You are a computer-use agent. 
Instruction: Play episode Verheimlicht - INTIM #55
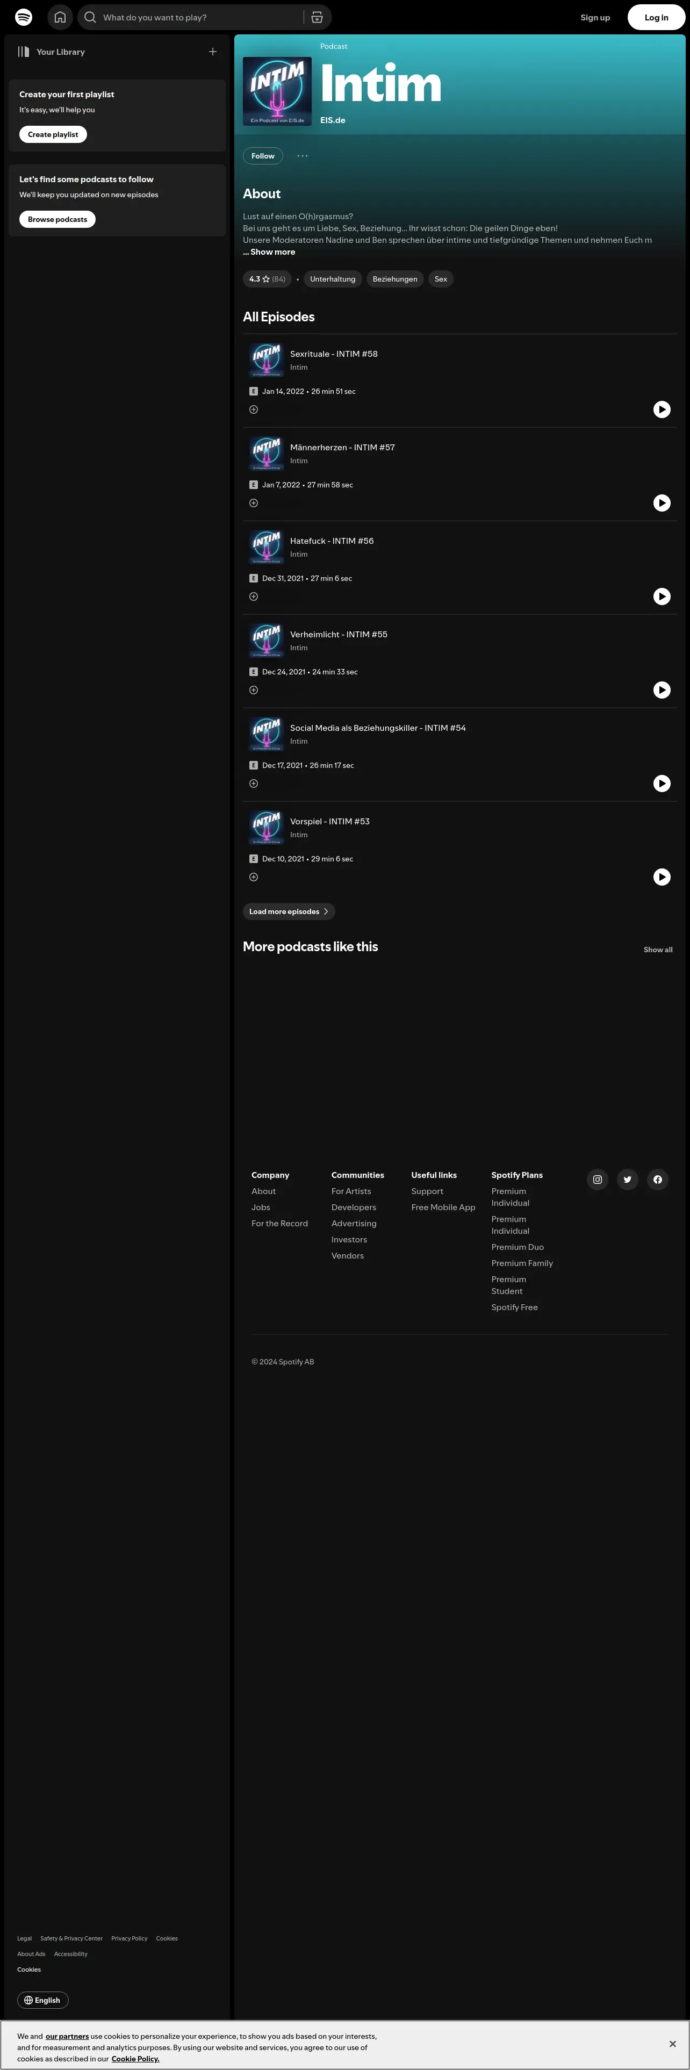(662, 690)
